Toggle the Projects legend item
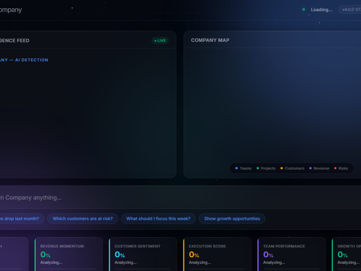Screen dimensions: 361x271 click(x=266, y=168)
